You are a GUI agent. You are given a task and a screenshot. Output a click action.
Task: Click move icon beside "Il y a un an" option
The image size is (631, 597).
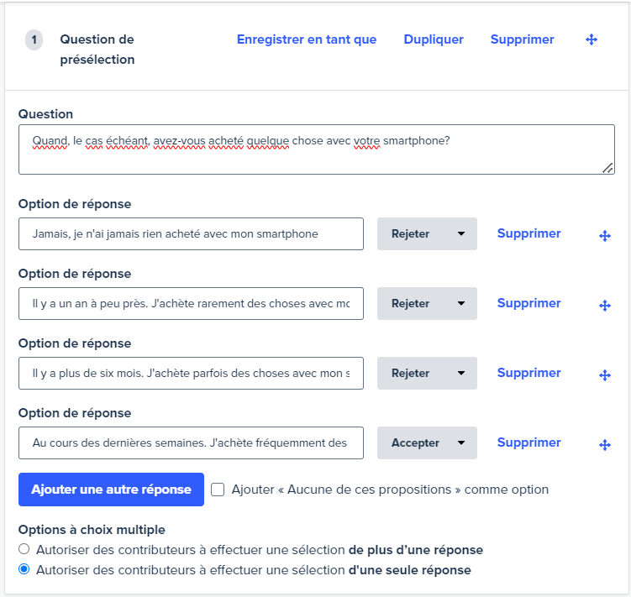[x=604, y=306]
